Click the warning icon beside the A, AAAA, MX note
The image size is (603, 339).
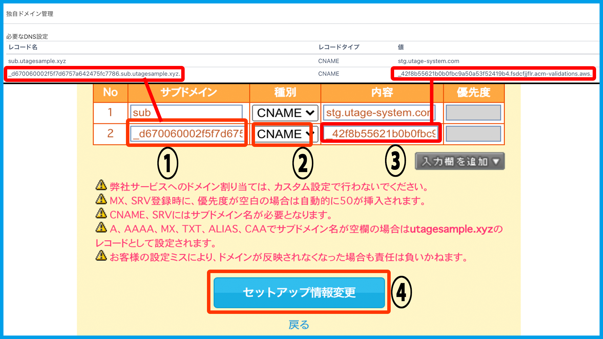(x=101, y=227)
